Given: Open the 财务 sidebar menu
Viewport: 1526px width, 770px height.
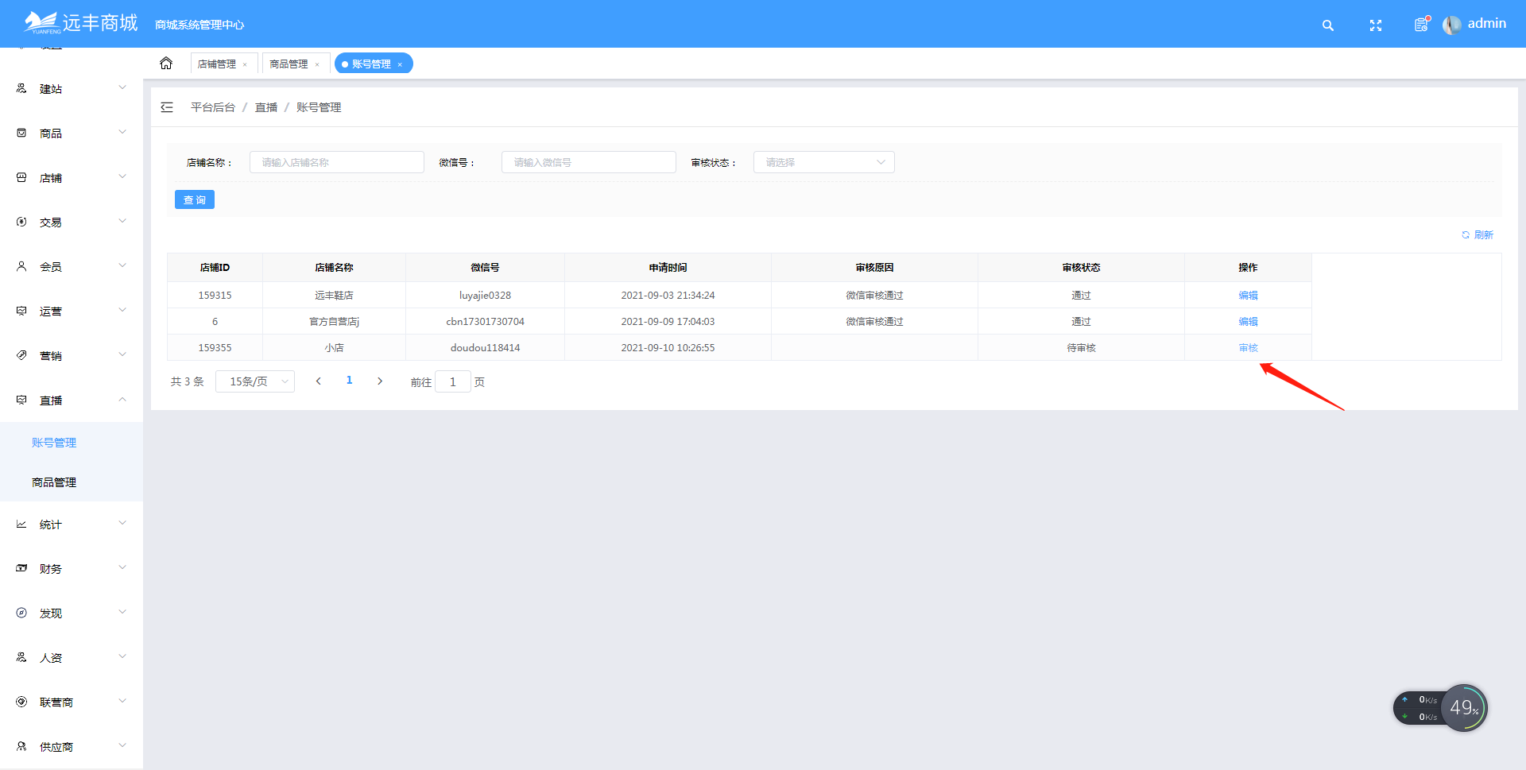Looking at the screenshot, I should point(72,569).
